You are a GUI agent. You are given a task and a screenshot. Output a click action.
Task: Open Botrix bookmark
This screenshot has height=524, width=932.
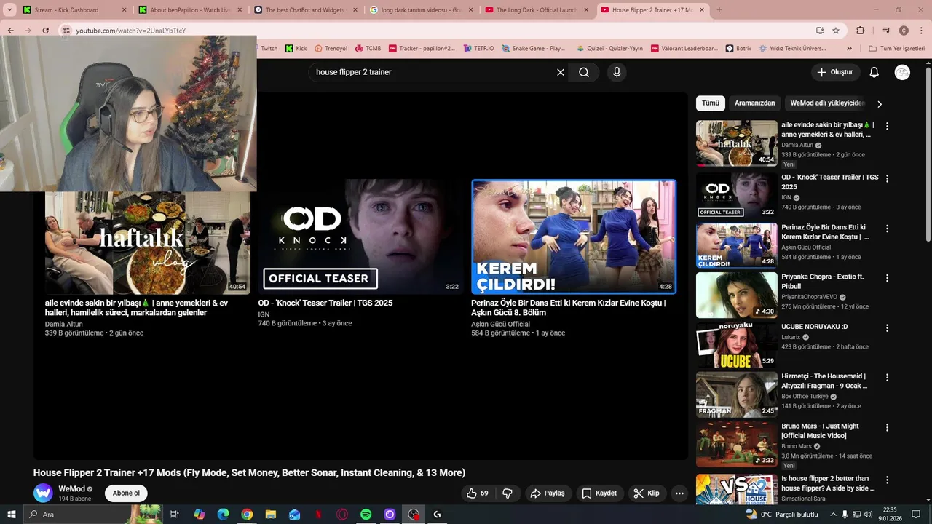(x=738, y=49)
